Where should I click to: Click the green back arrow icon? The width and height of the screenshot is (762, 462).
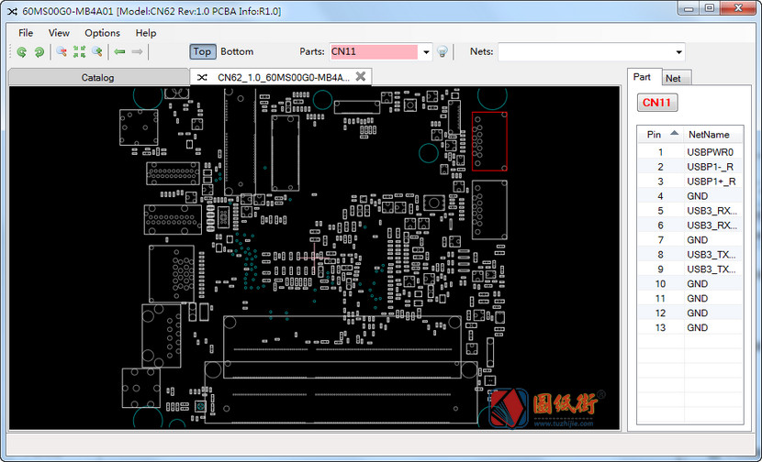point(119,51)
